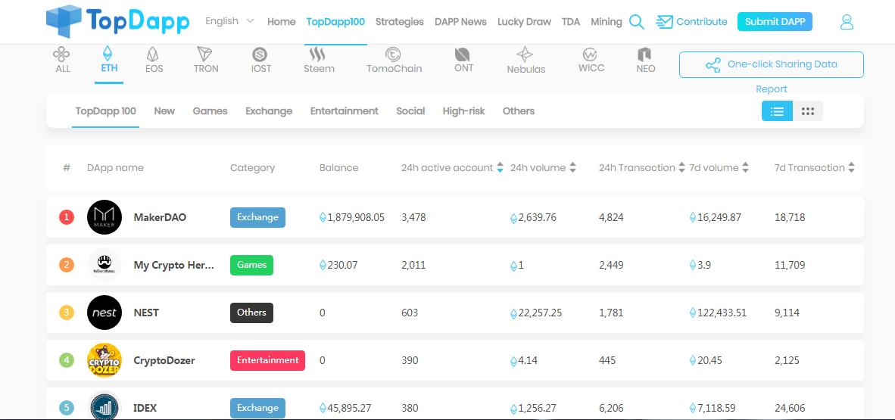Open the CryptoDozer logo
This screenshot has height=420, width=895.
coord(104,360)
